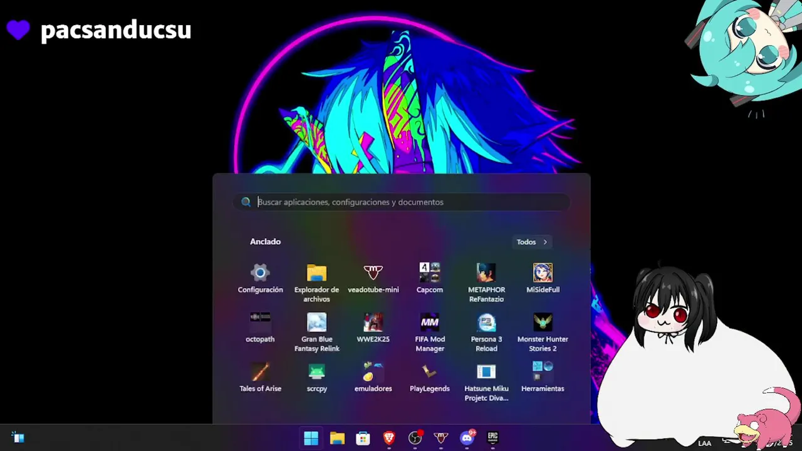This screenshot has width=802, height=451.
Task: Open Configuración from pinned apps
Action: click(260, 279)
